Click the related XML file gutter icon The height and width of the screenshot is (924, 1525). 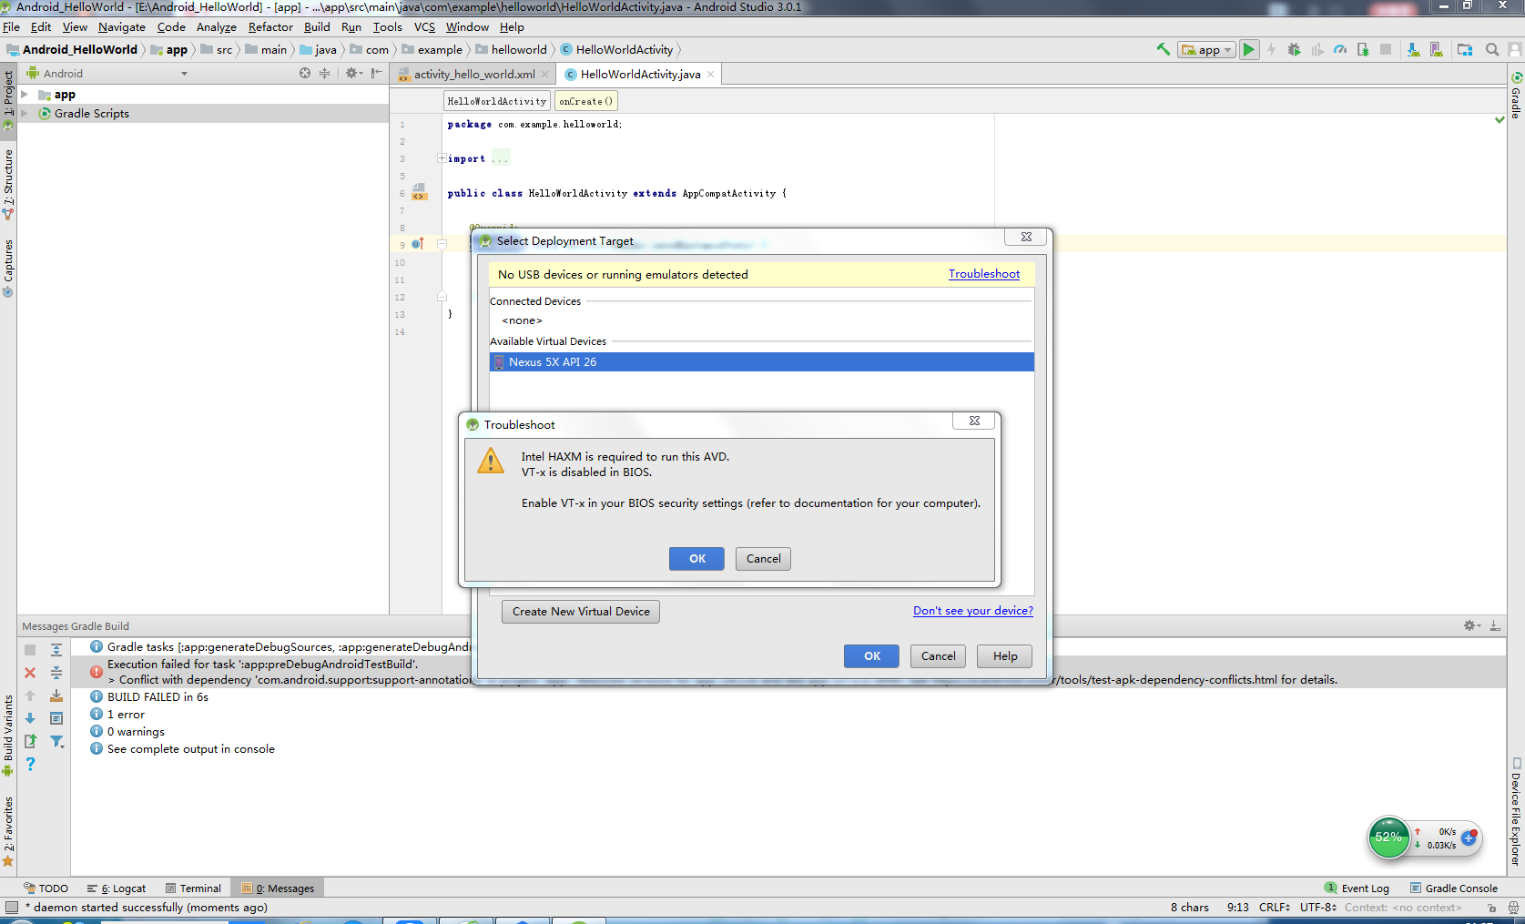coord(419,192)
